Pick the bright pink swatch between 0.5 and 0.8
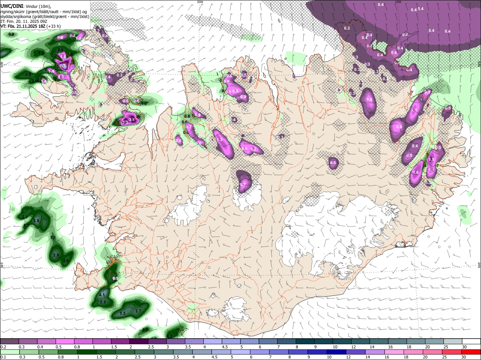 pos(65,342)
